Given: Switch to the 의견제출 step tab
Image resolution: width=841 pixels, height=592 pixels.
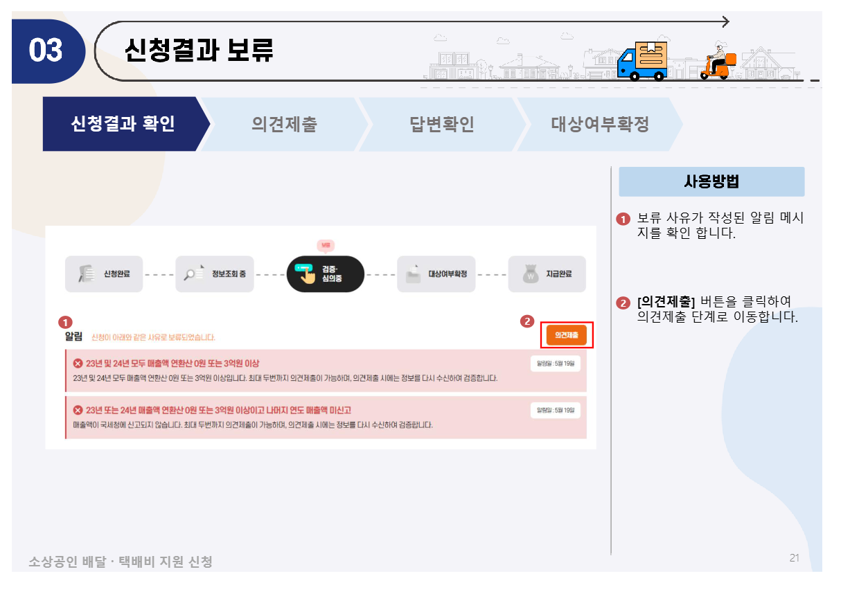Looking at the screenshot, I should (x=284, y=125).
